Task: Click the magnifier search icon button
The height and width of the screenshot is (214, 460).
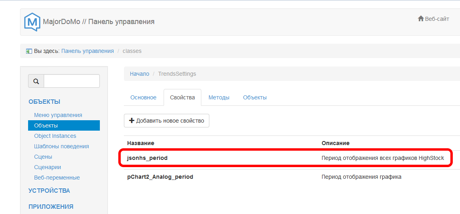Action: [x=36, y=81]
